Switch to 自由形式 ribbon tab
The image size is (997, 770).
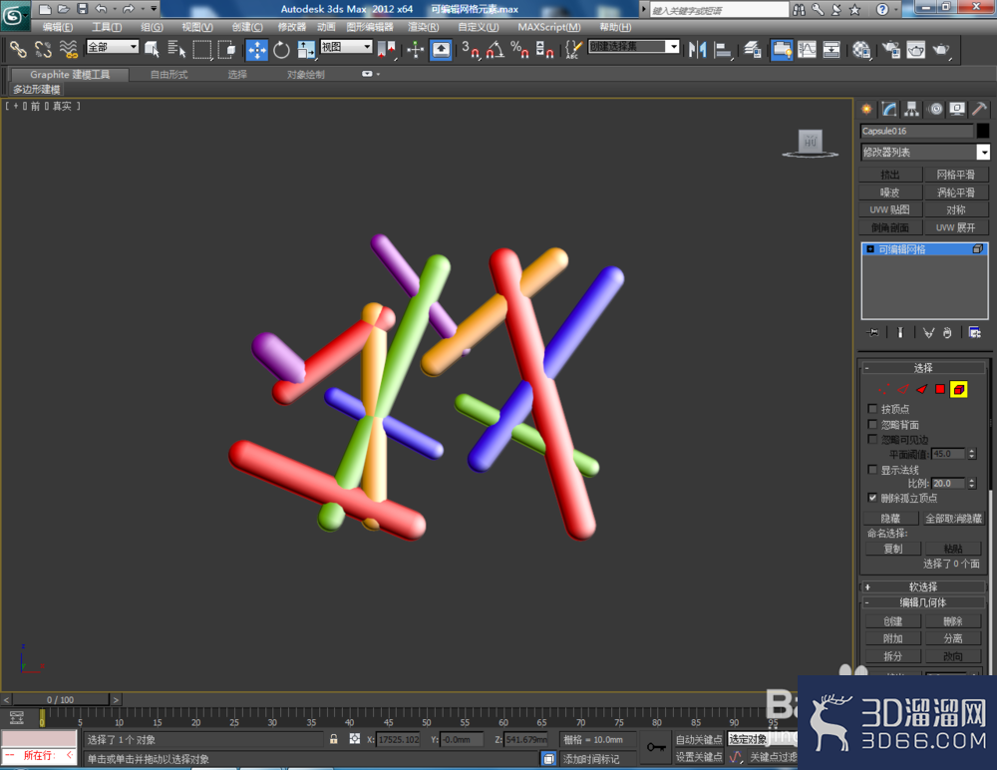[168, 75]
